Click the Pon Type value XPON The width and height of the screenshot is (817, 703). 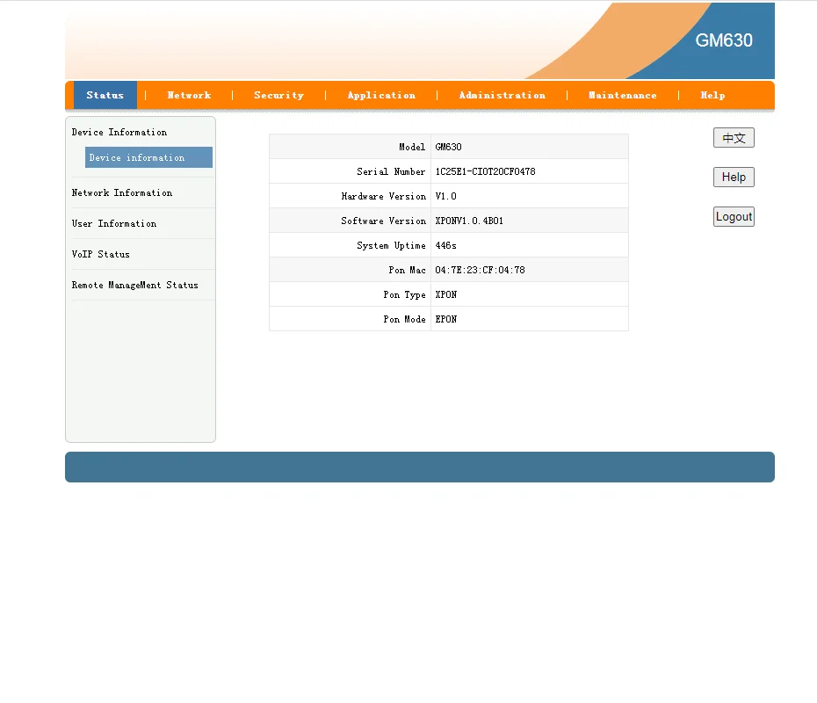(x=446, y=294)
